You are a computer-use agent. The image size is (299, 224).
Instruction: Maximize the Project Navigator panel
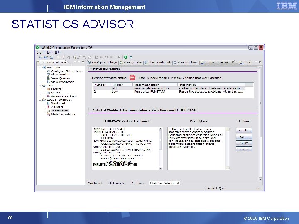coord(83,62)
